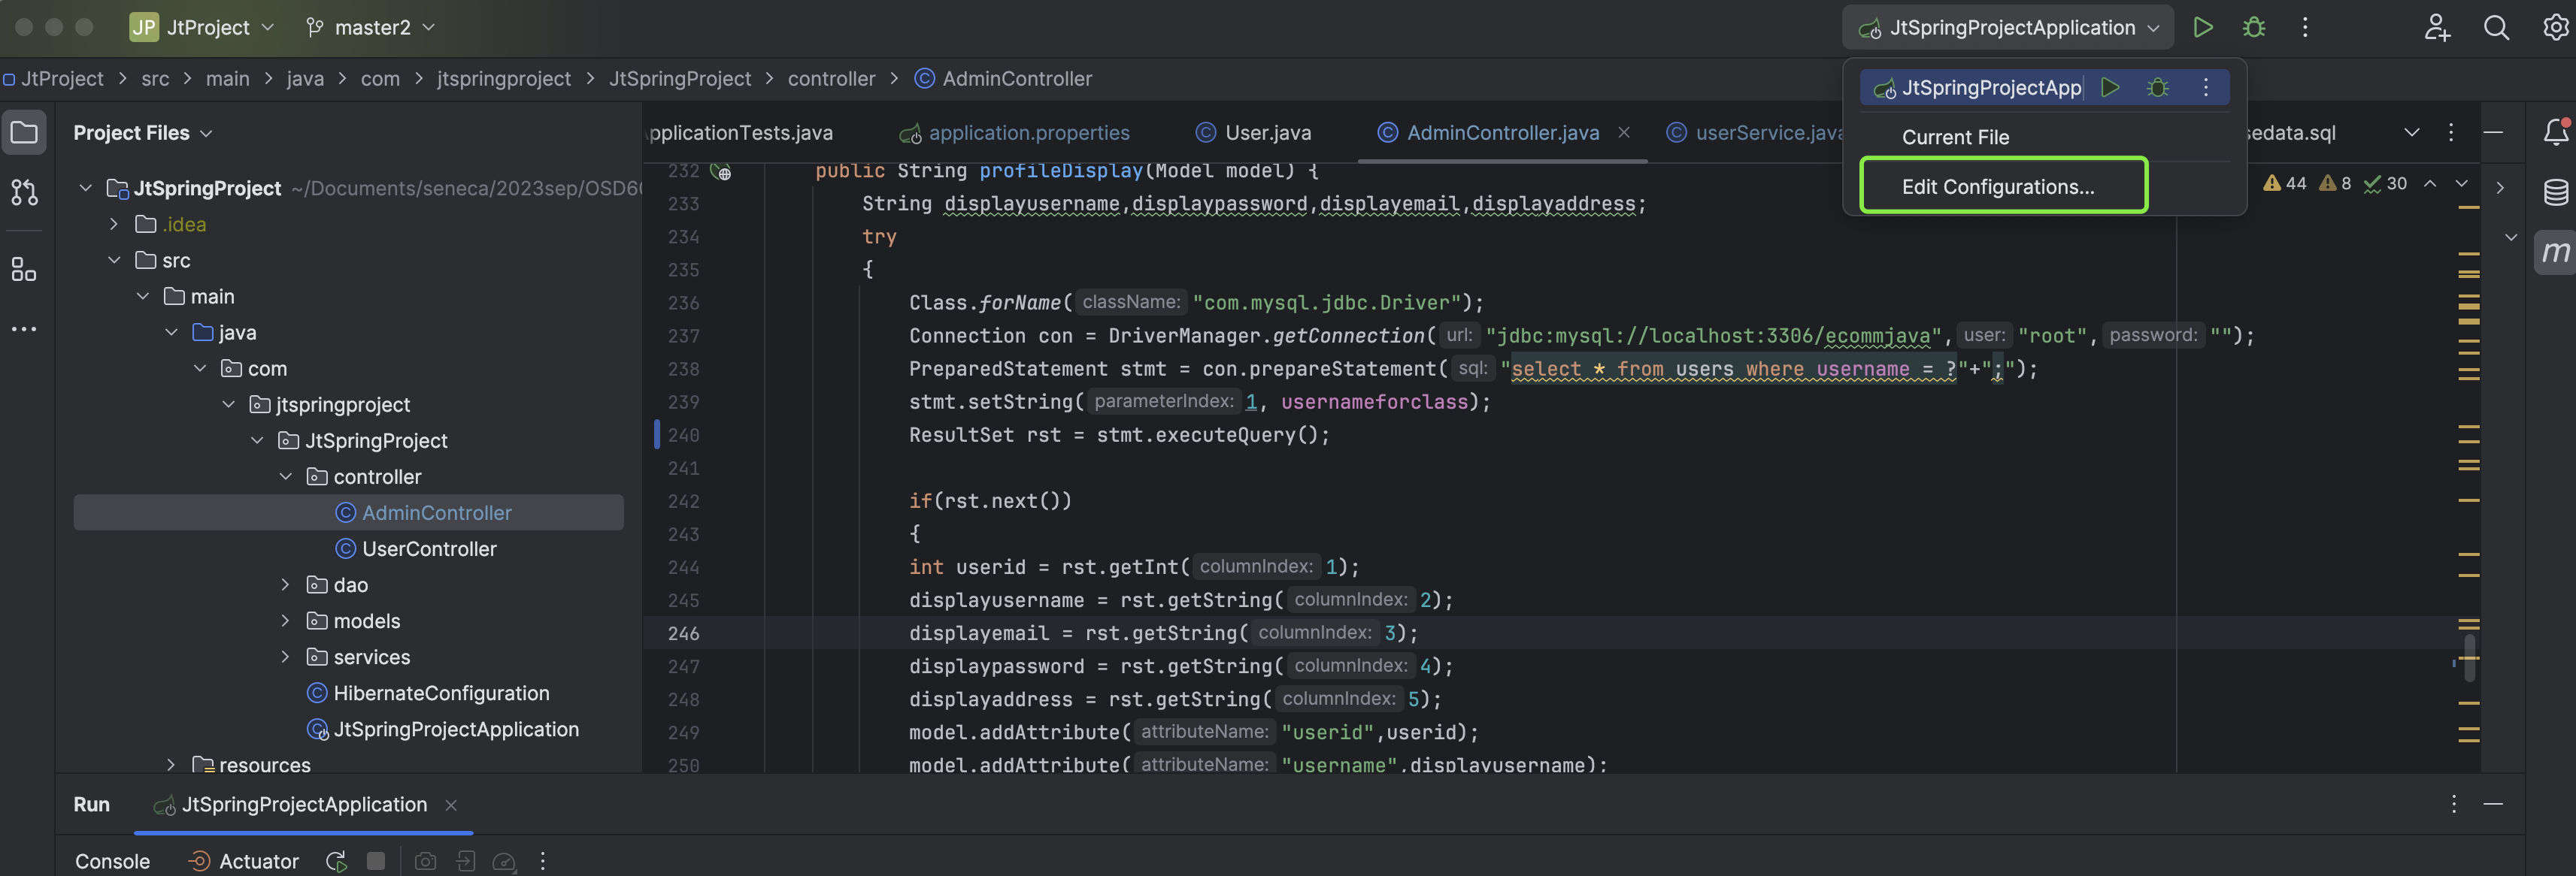Open the notifications bell
2576x876 pixels.
point(2555,131)
